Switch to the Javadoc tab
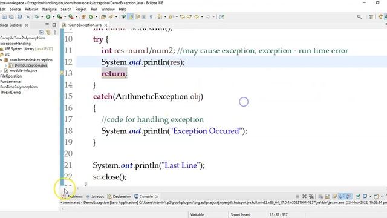 (96, 196)
